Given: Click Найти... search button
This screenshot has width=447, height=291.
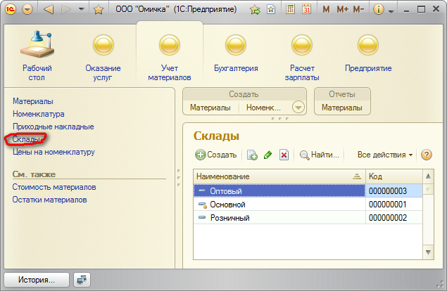Looking at the screenshot, I should pyautogui.click(x=320, y=155).
